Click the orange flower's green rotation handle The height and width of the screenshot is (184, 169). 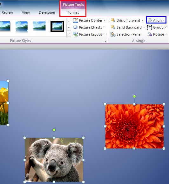point(134,96)
